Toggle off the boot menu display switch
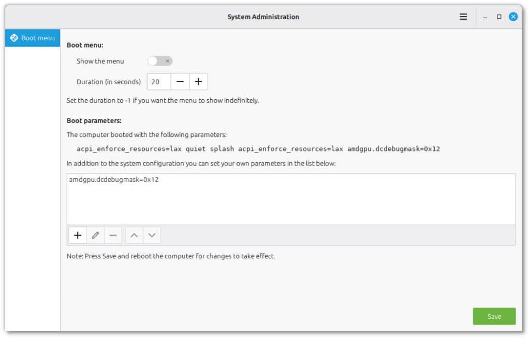The image size is (530, 339). coord(159,61)
